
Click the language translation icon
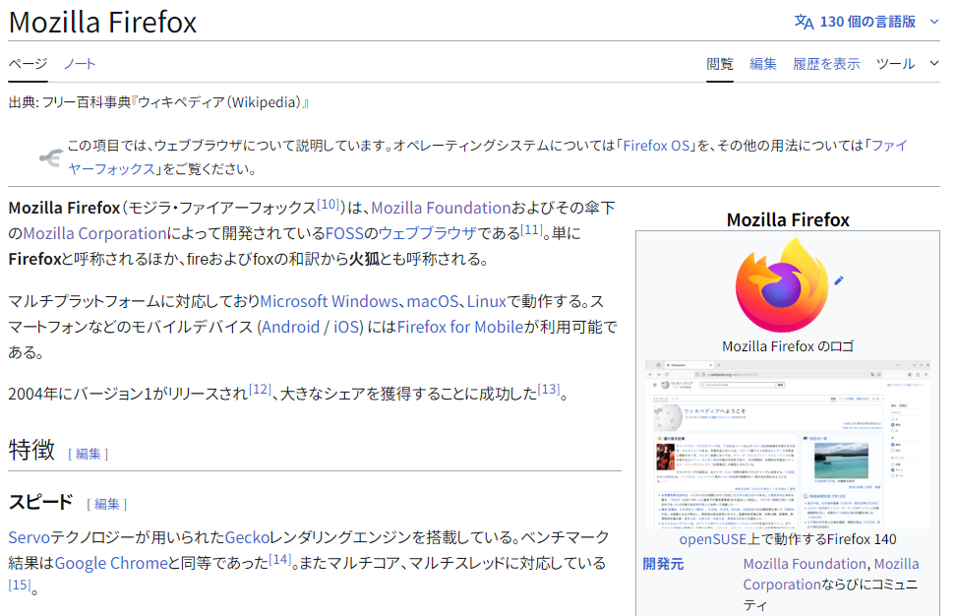coord(804,22)
